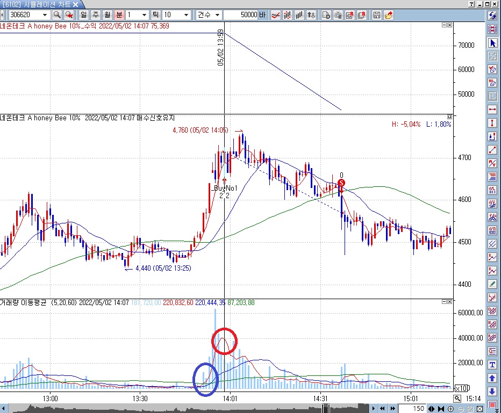The width and height of the screenshot is (501, 413).
Task: Toggle the weekly (주) period button
Action: point(95,15)
